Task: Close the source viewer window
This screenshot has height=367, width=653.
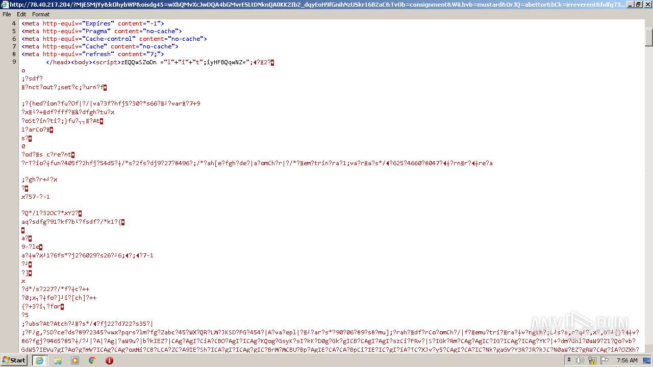Action: (x=647, y=5)
